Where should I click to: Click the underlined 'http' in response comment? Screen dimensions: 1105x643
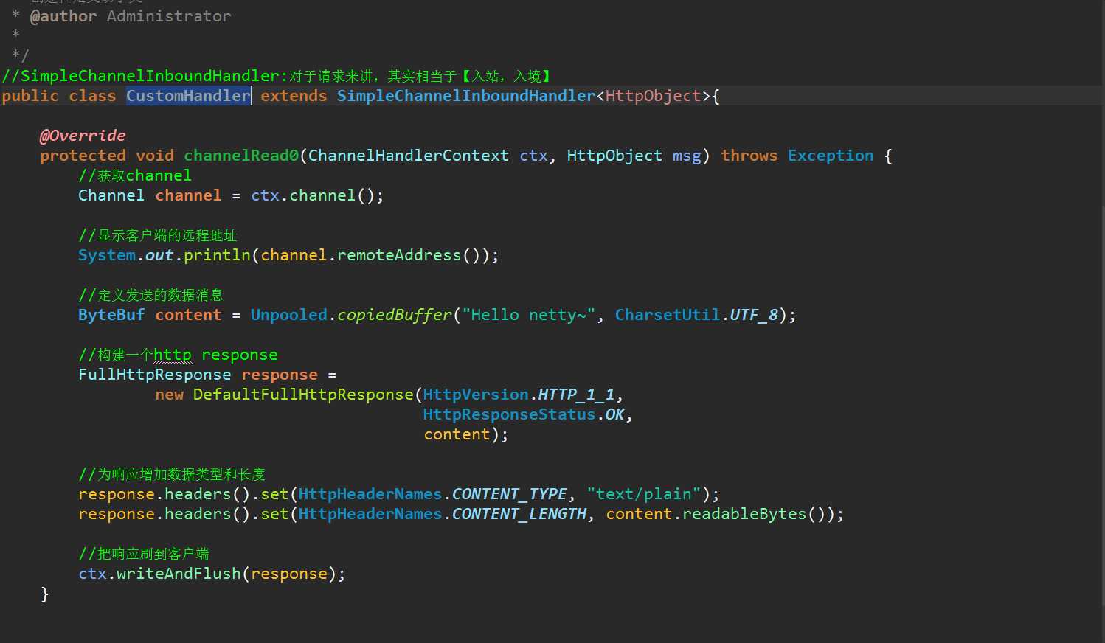pos(173,355)
